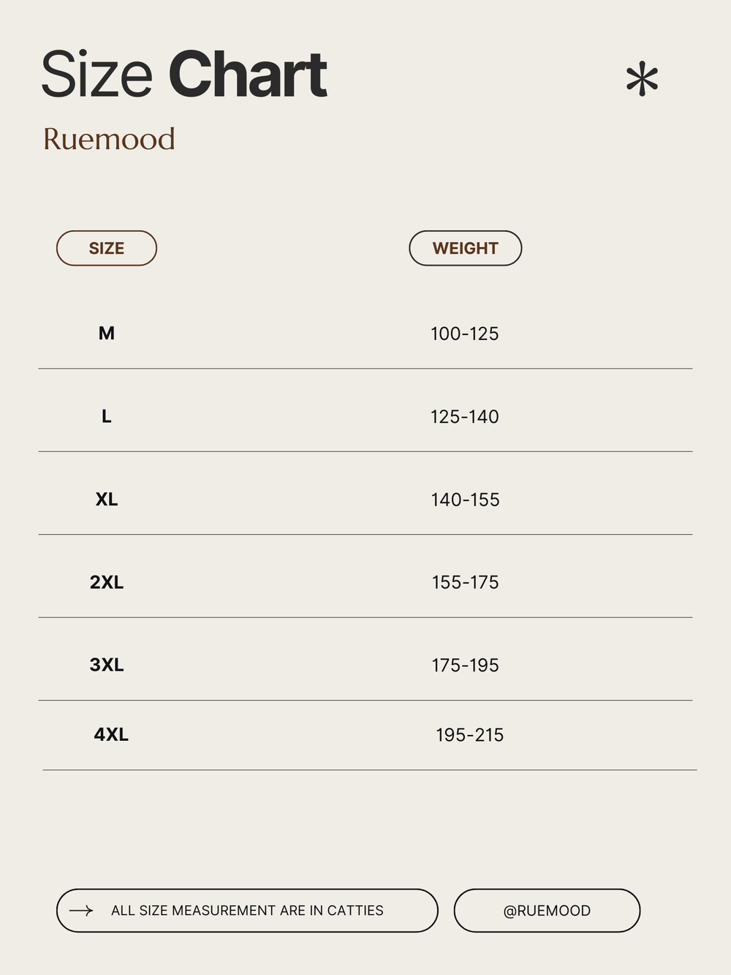Click the 100-125 weight value
Viewport: 731px width, 975px height.
pos(465,334)
